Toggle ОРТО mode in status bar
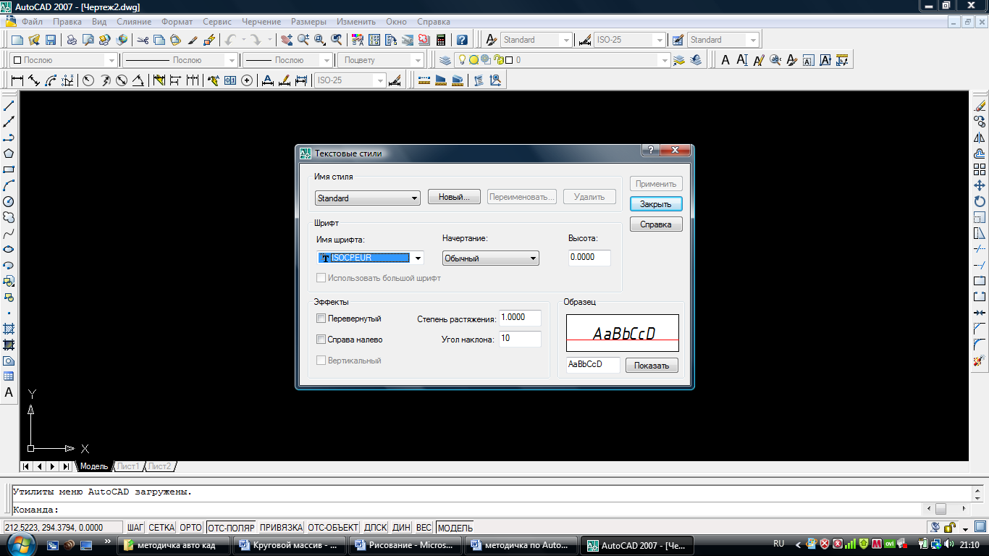Image resolution: width=989 pixels, height=556 pixels. click(191, 528)
